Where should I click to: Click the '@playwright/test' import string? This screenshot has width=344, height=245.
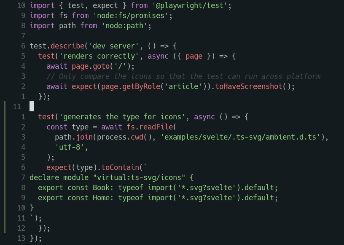coord(190,5)
